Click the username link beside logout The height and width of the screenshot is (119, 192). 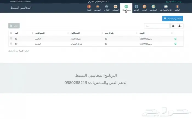pos(176,2)
